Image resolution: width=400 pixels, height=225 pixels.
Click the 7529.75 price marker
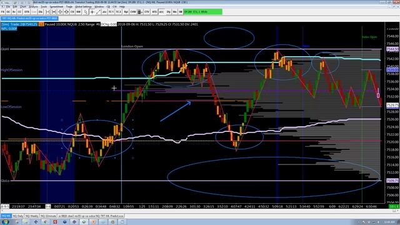[392, 105]
